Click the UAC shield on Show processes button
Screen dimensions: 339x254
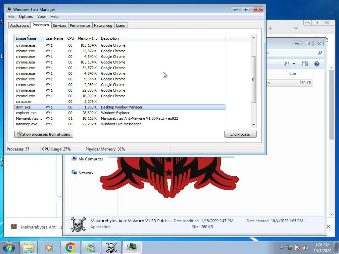tap(19, 134)
